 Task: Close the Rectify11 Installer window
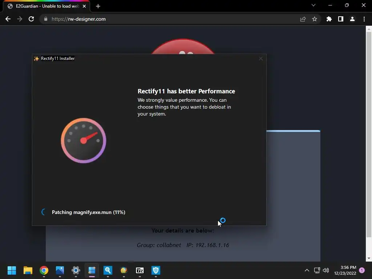[x=261, y=58]
